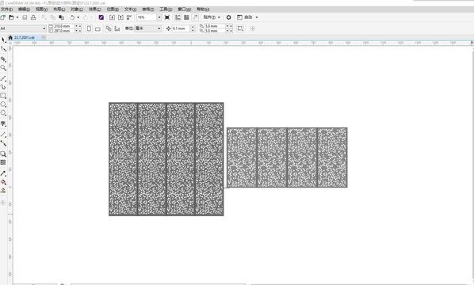Click the Import icon in toolbar
474x285 pixels.
click(112, 17)
